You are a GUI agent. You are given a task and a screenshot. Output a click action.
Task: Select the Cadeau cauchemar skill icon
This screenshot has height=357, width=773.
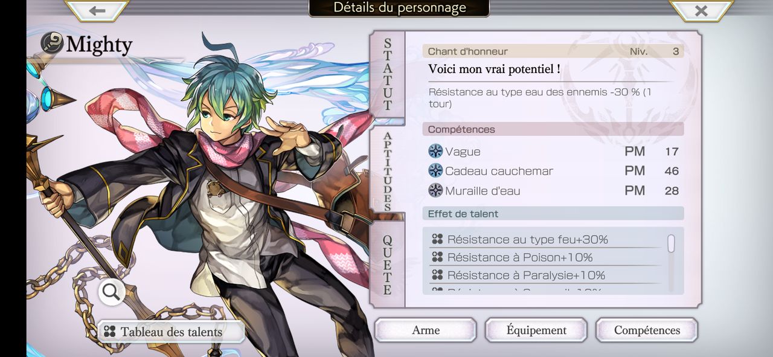435,171
